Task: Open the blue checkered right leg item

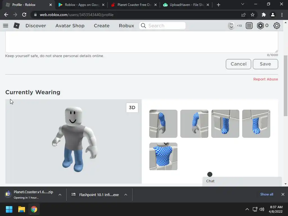Action: (x=256, y=124)
